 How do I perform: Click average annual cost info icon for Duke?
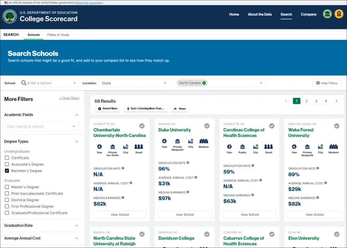(x=195, y=177)
